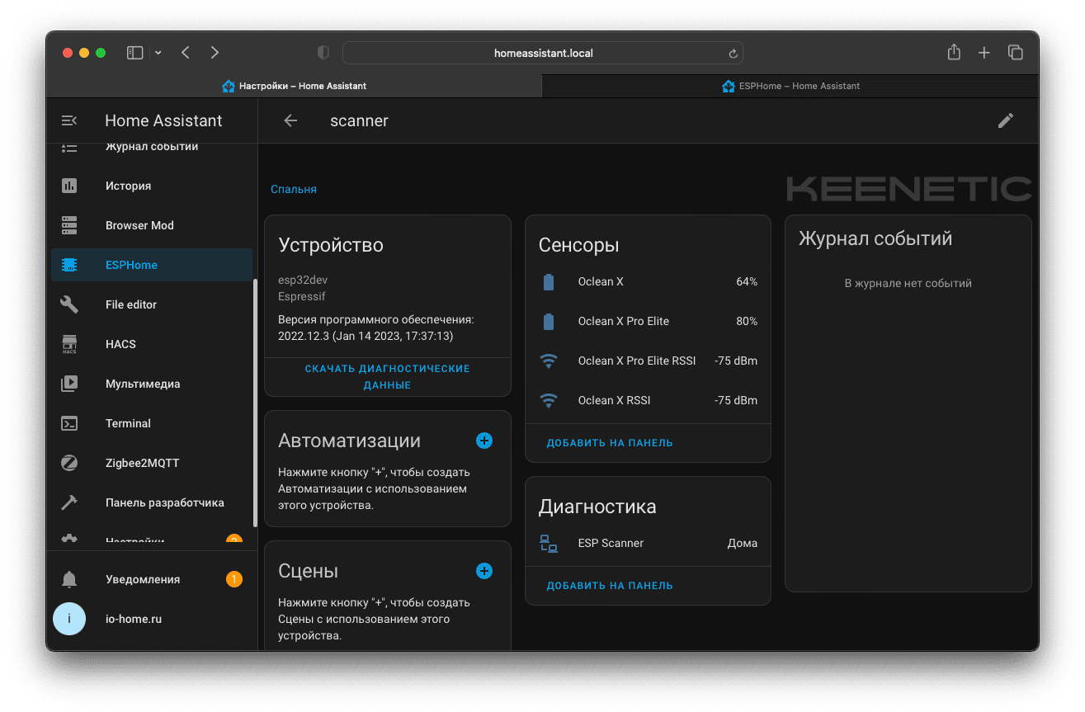
Task: Click the pencil edit icon for scanner
Action: (1005, 120)
